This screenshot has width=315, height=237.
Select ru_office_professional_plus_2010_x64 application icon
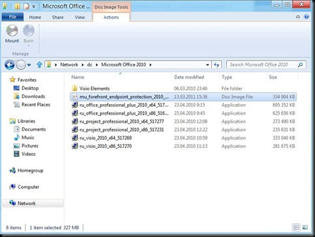pos(75,105)
